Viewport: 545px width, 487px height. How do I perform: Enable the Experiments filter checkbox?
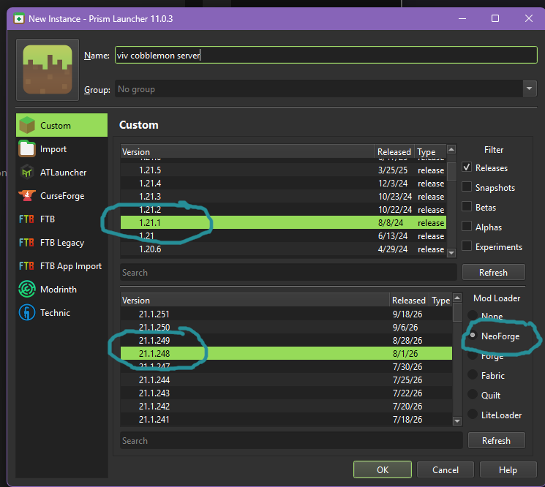tap(467, 246)
